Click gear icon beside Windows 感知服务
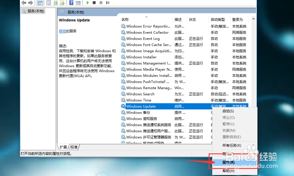Image resolution: width=294 pixels, height=176 pixels. click(123, 119)
